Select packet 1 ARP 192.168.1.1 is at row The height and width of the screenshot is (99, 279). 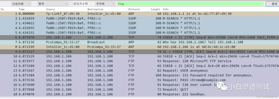coord(139,14)
